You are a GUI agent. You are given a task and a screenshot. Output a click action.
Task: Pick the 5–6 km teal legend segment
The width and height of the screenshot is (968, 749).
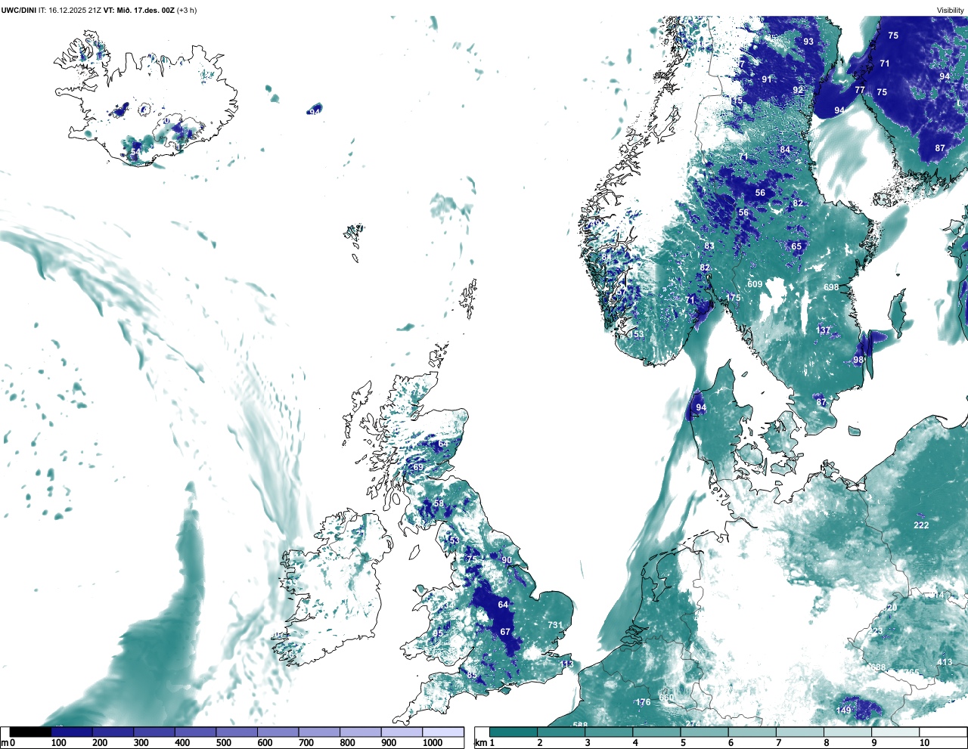point(705,732)
